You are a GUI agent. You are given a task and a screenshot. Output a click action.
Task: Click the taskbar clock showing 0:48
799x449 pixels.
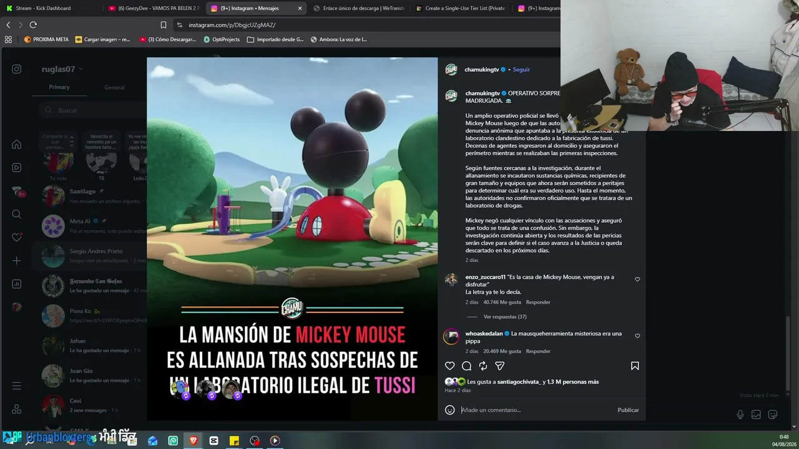pos(783,440)
